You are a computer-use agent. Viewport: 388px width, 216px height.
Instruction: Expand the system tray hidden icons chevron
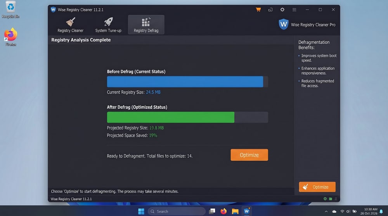point(326,212)
